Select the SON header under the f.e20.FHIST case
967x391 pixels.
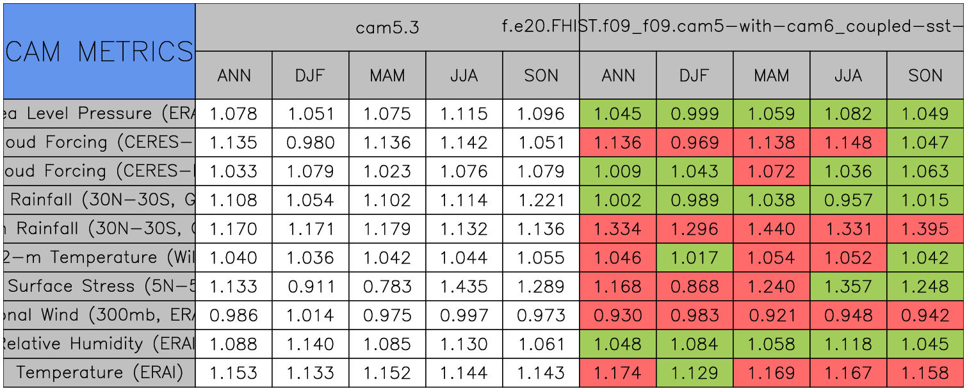(925, 76)
